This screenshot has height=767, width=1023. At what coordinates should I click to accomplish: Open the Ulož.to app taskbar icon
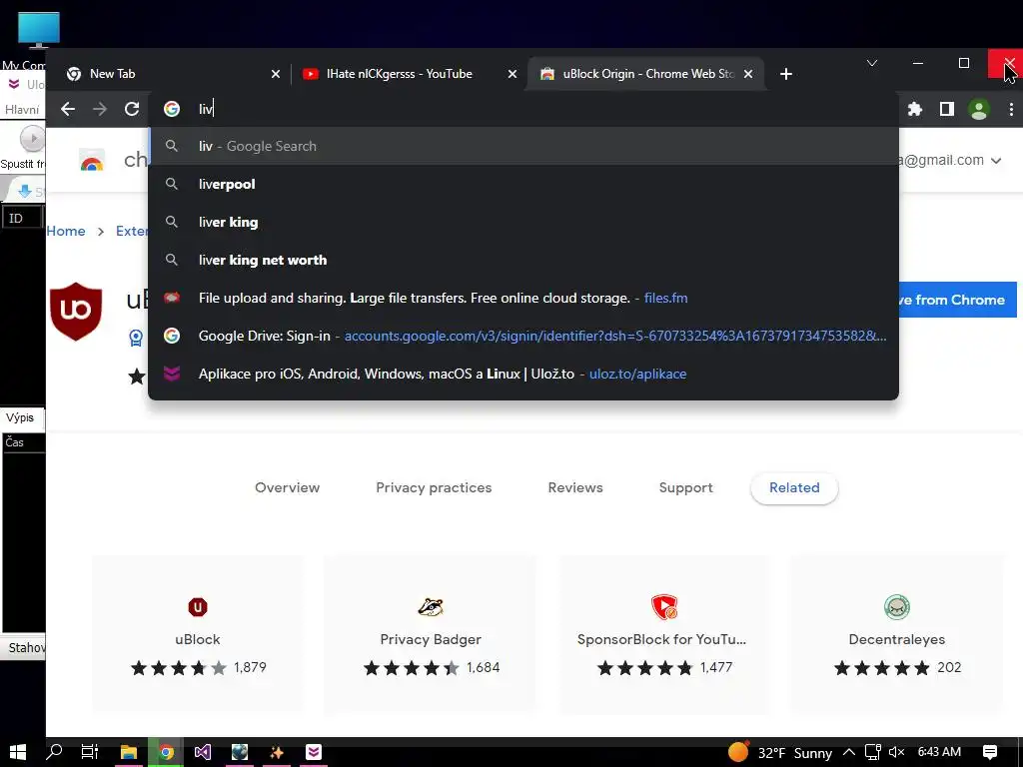pos(314,752)
